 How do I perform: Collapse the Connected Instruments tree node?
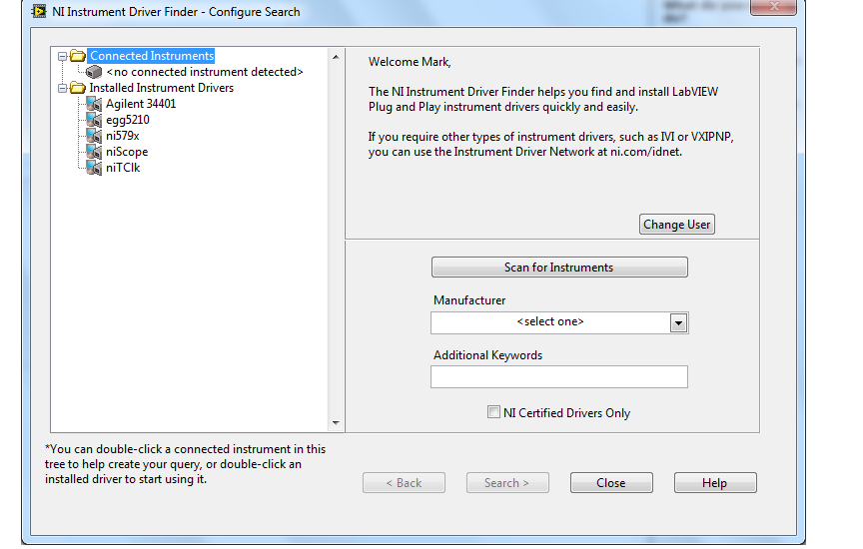click(x=62, y=56)
